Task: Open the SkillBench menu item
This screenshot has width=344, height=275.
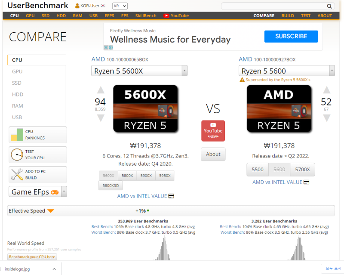Action: point(146,15)
